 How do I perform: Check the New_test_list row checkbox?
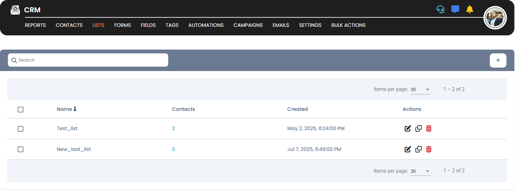tap(21, 149)
